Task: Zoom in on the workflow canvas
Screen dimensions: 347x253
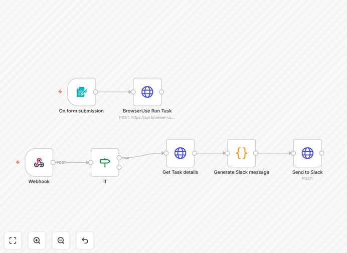Action: point(37,240)
